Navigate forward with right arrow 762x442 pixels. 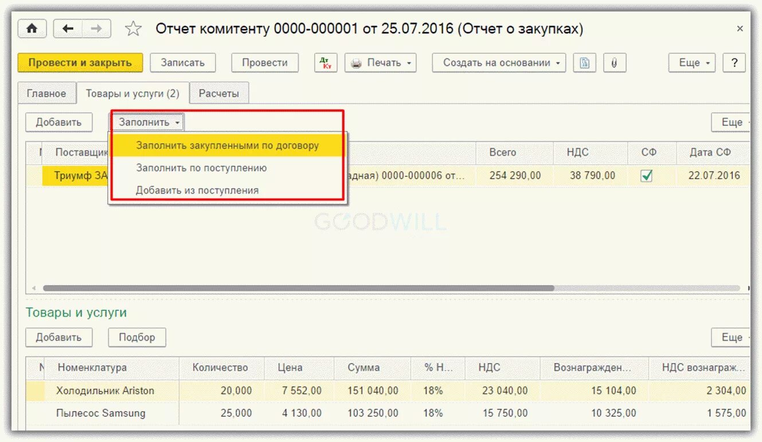(x=96, y=29)
